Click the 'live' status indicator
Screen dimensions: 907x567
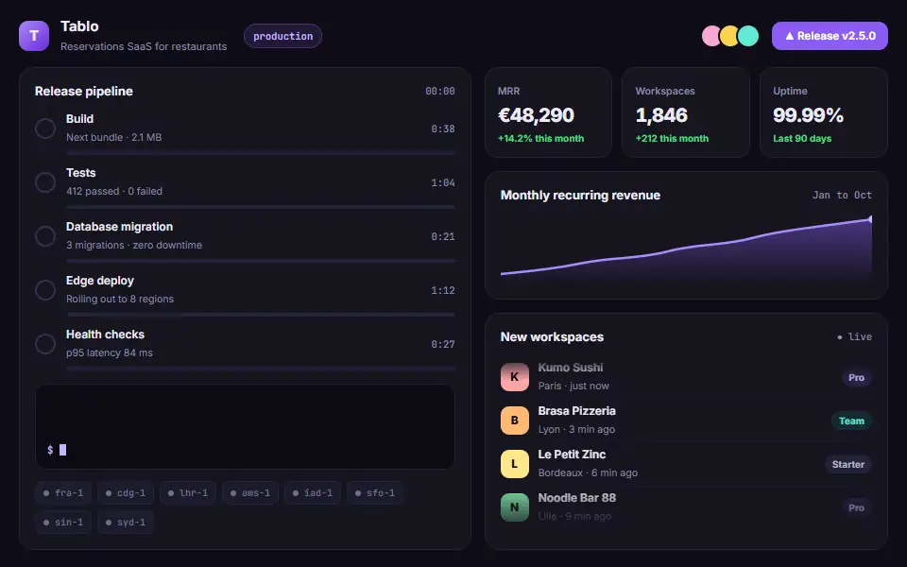[854, 336]
